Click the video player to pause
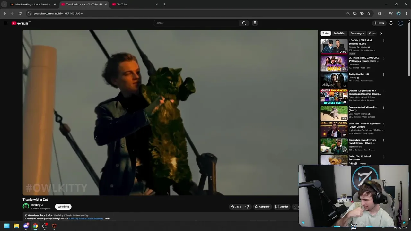This screenshot has width=411, height=231. tap(170, 112)
